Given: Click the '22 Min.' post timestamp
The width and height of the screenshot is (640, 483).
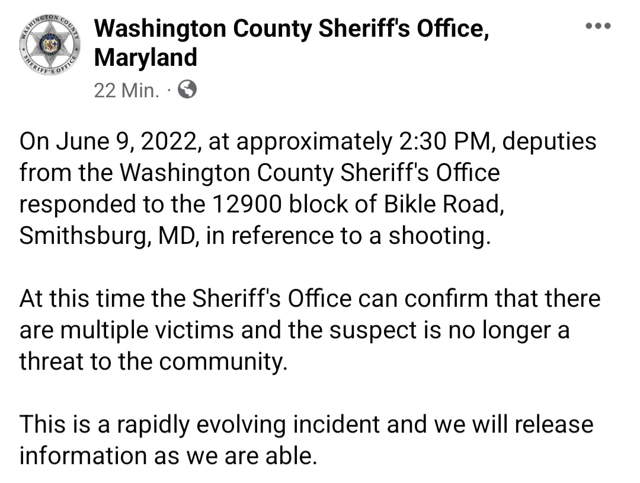Looking at the screenshot, I should (x=126, y=90).
